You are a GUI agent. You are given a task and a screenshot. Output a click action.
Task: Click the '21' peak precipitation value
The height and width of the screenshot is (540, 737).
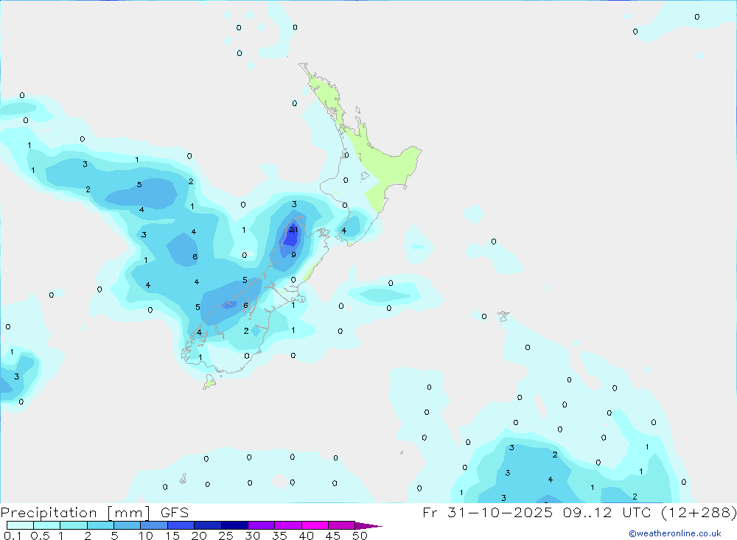[x=293, y=230]
